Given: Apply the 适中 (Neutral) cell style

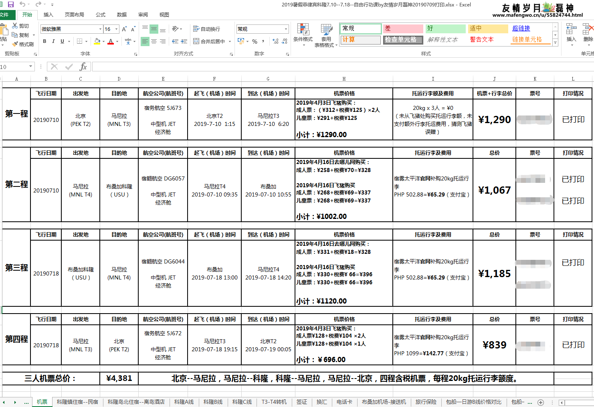Looking at the screenshot, I should 488,28.
